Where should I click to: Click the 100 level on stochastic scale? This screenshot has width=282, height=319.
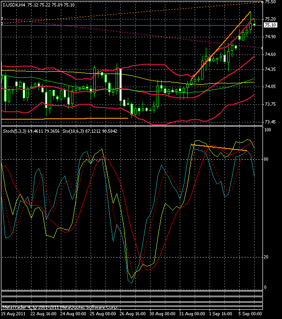(268, 130)
